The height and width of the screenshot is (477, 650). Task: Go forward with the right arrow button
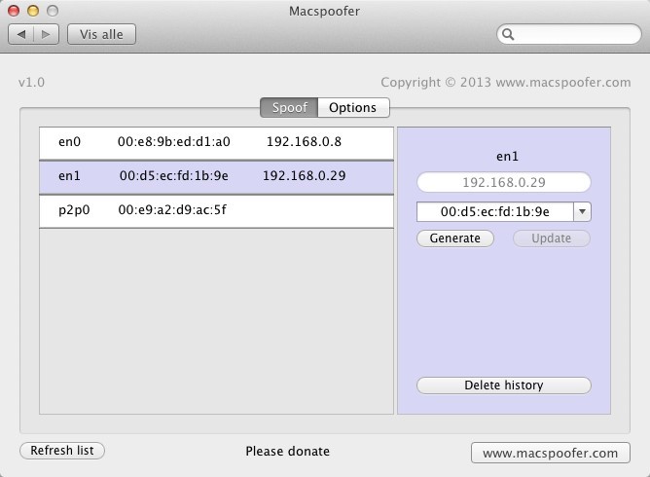(x=46, y=34)
